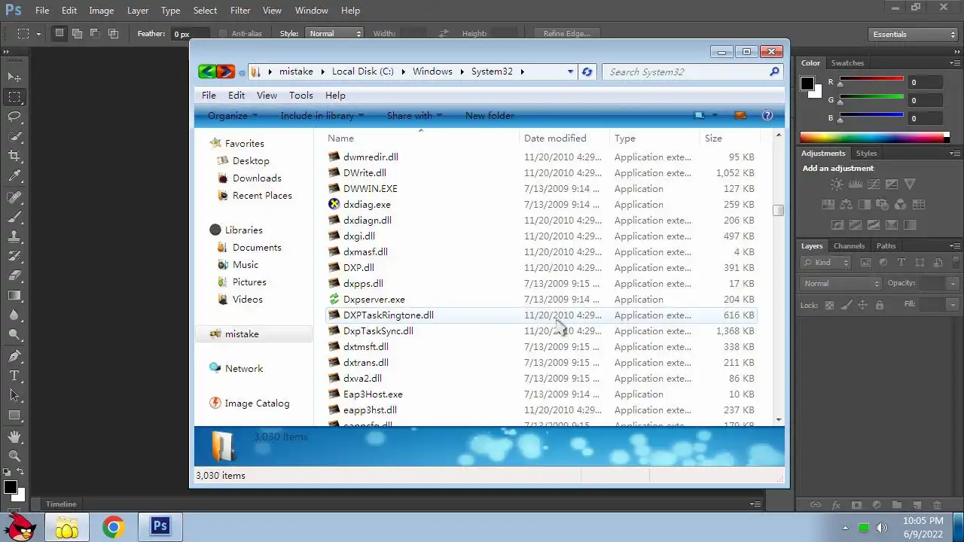This screenshot has width=964, height=542.
Task: Open Photoshop's Filter menu
Action: pos(240,11)
